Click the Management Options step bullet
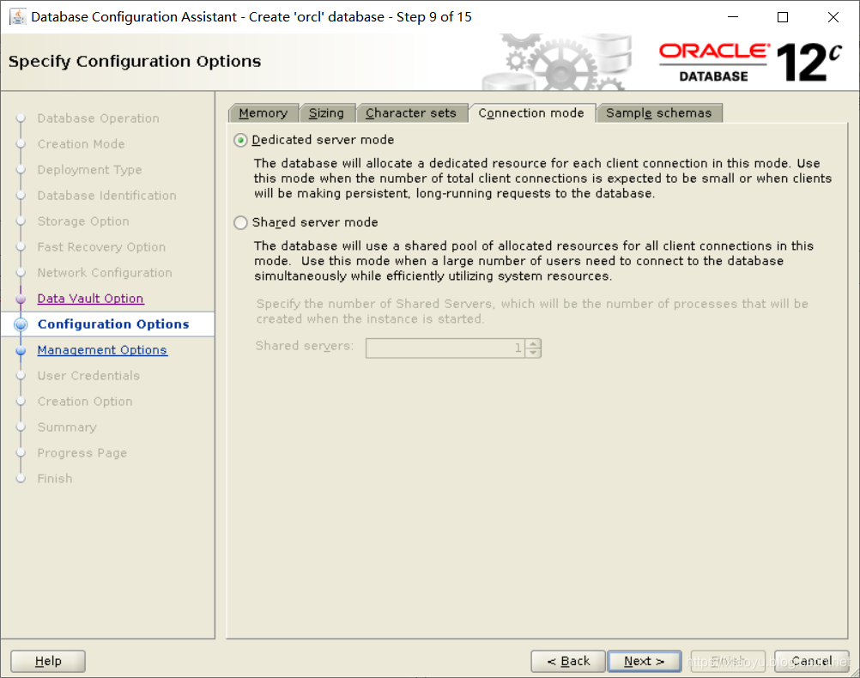860x678 pixels. point(21,350)
